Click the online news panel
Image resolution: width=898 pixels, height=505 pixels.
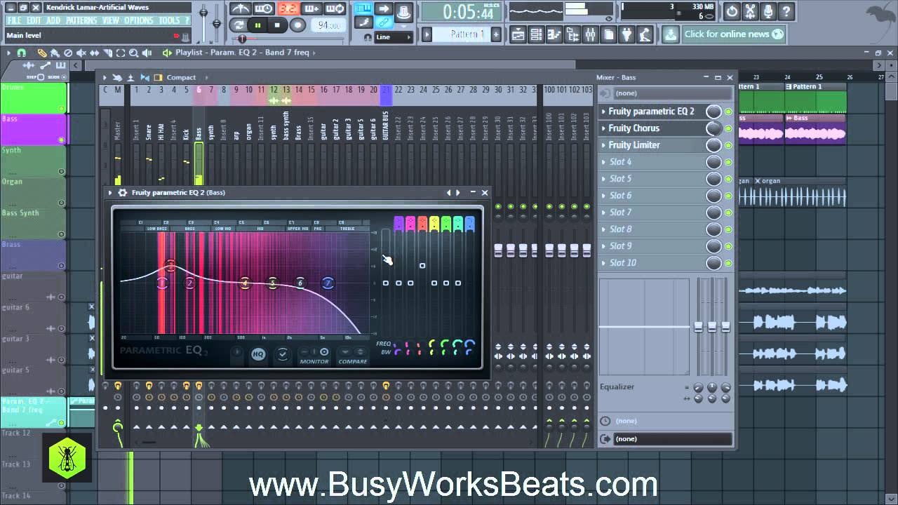734,34
